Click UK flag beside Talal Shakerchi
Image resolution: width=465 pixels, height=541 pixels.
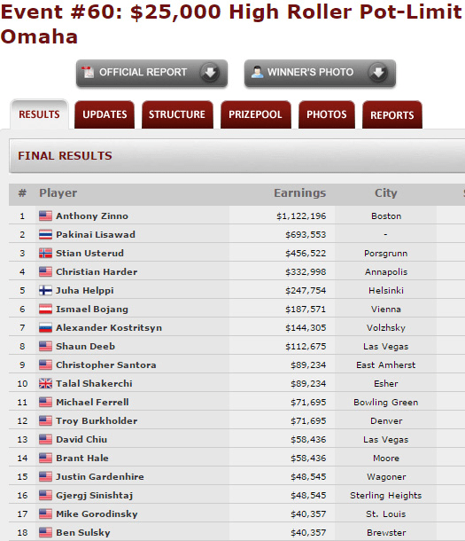tap(45, 384)
